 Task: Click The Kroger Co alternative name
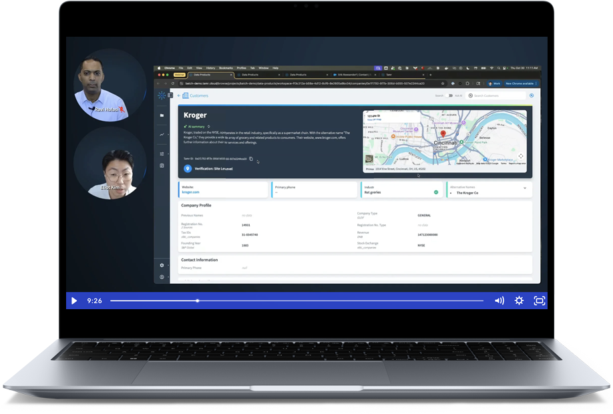(x=467, y=193)
